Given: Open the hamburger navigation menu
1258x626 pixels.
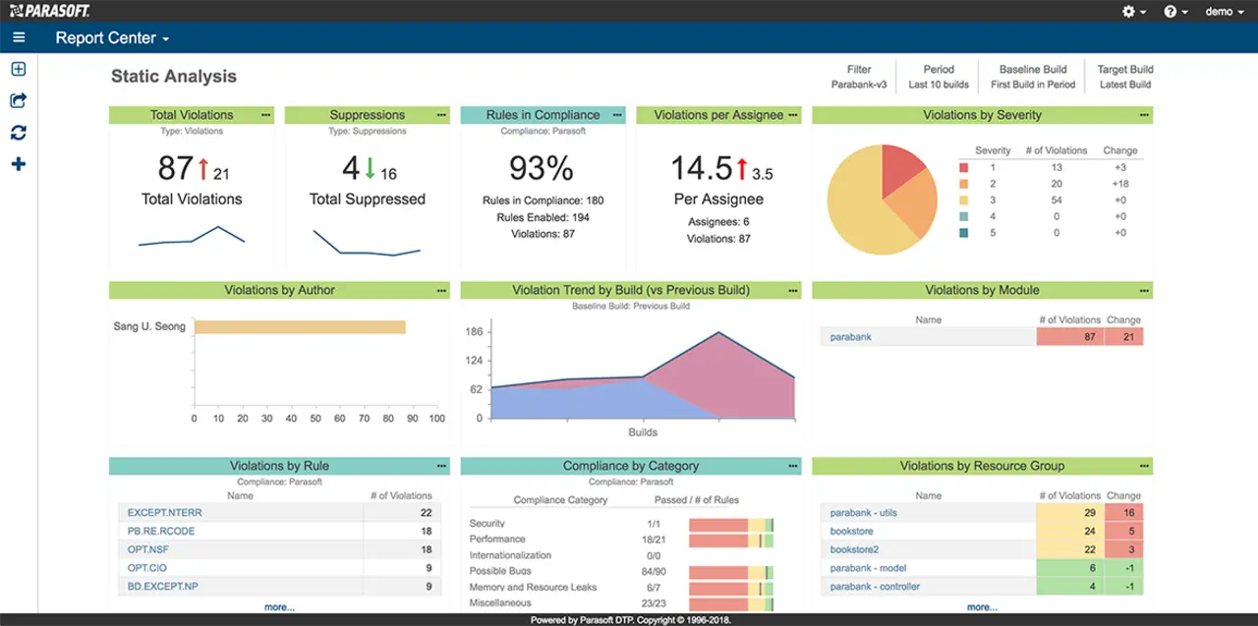Looking at the screenshot, I should pyautogui.click(x=19, y=38).
